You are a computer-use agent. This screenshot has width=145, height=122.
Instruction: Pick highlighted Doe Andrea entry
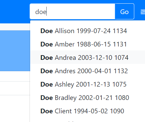[x=88, y=57]
